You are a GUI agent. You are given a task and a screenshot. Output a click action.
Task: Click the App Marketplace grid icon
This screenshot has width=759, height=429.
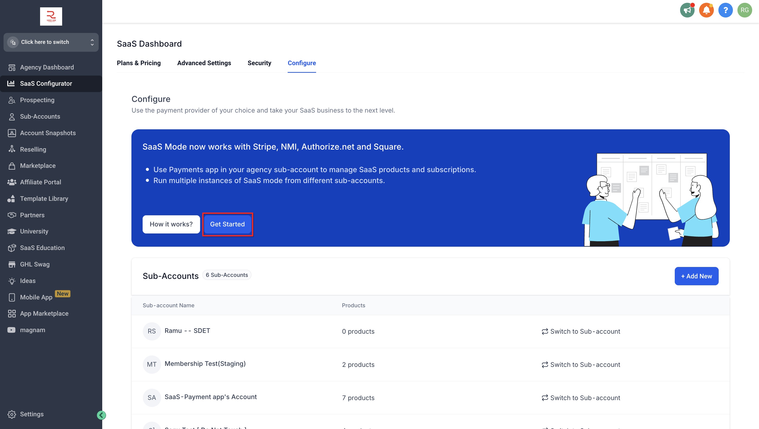tap(12, 313)
